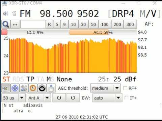Select the 200 kHz step button

pyautogui.click(x=117, y=24)
